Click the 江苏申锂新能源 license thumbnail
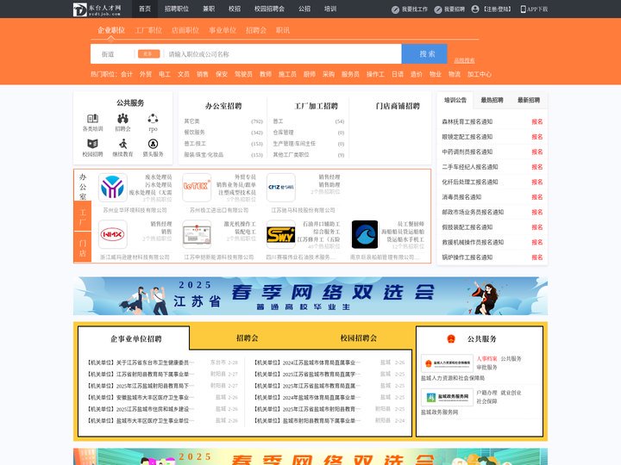Screen dimensions: 621x465 pyautogui.click(x=197, y=234)
